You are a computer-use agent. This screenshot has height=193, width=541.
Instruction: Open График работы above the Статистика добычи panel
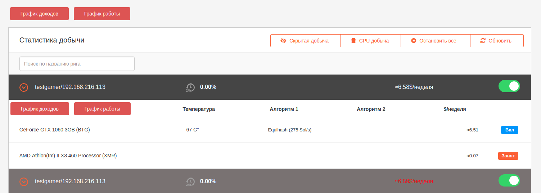pyautogui.click(x=102, y=14)
